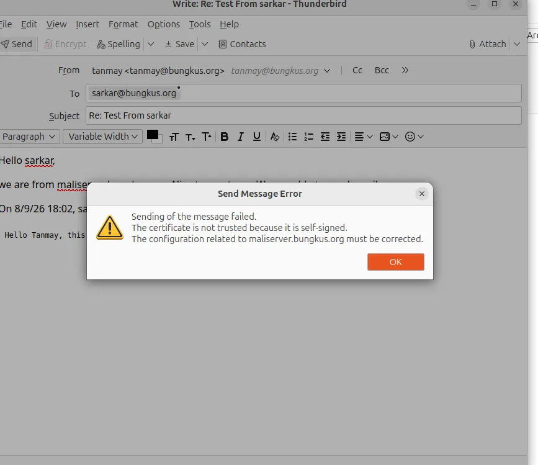The width and height of the screenshot is (538, 465).
Task: Attach a file using Attach button
Action: 488,44
